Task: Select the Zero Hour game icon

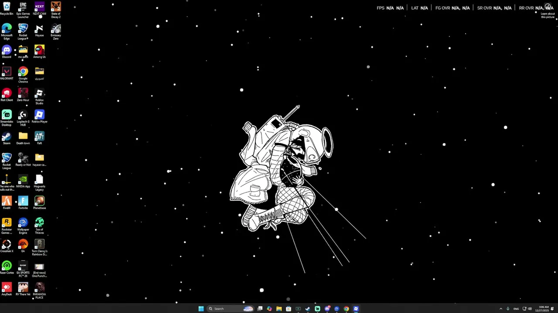Action: [x=23, y=95]
